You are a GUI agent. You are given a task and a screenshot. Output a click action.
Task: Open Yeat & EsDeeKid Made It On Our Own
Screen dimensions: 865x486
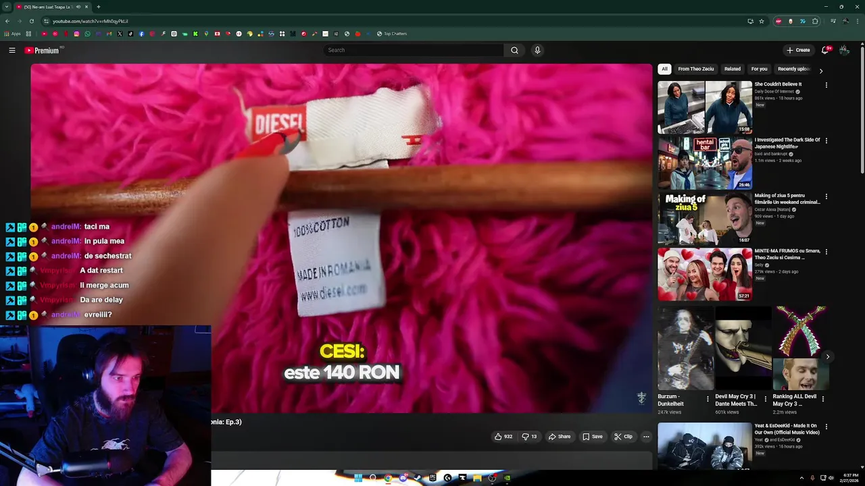point(705,446)
